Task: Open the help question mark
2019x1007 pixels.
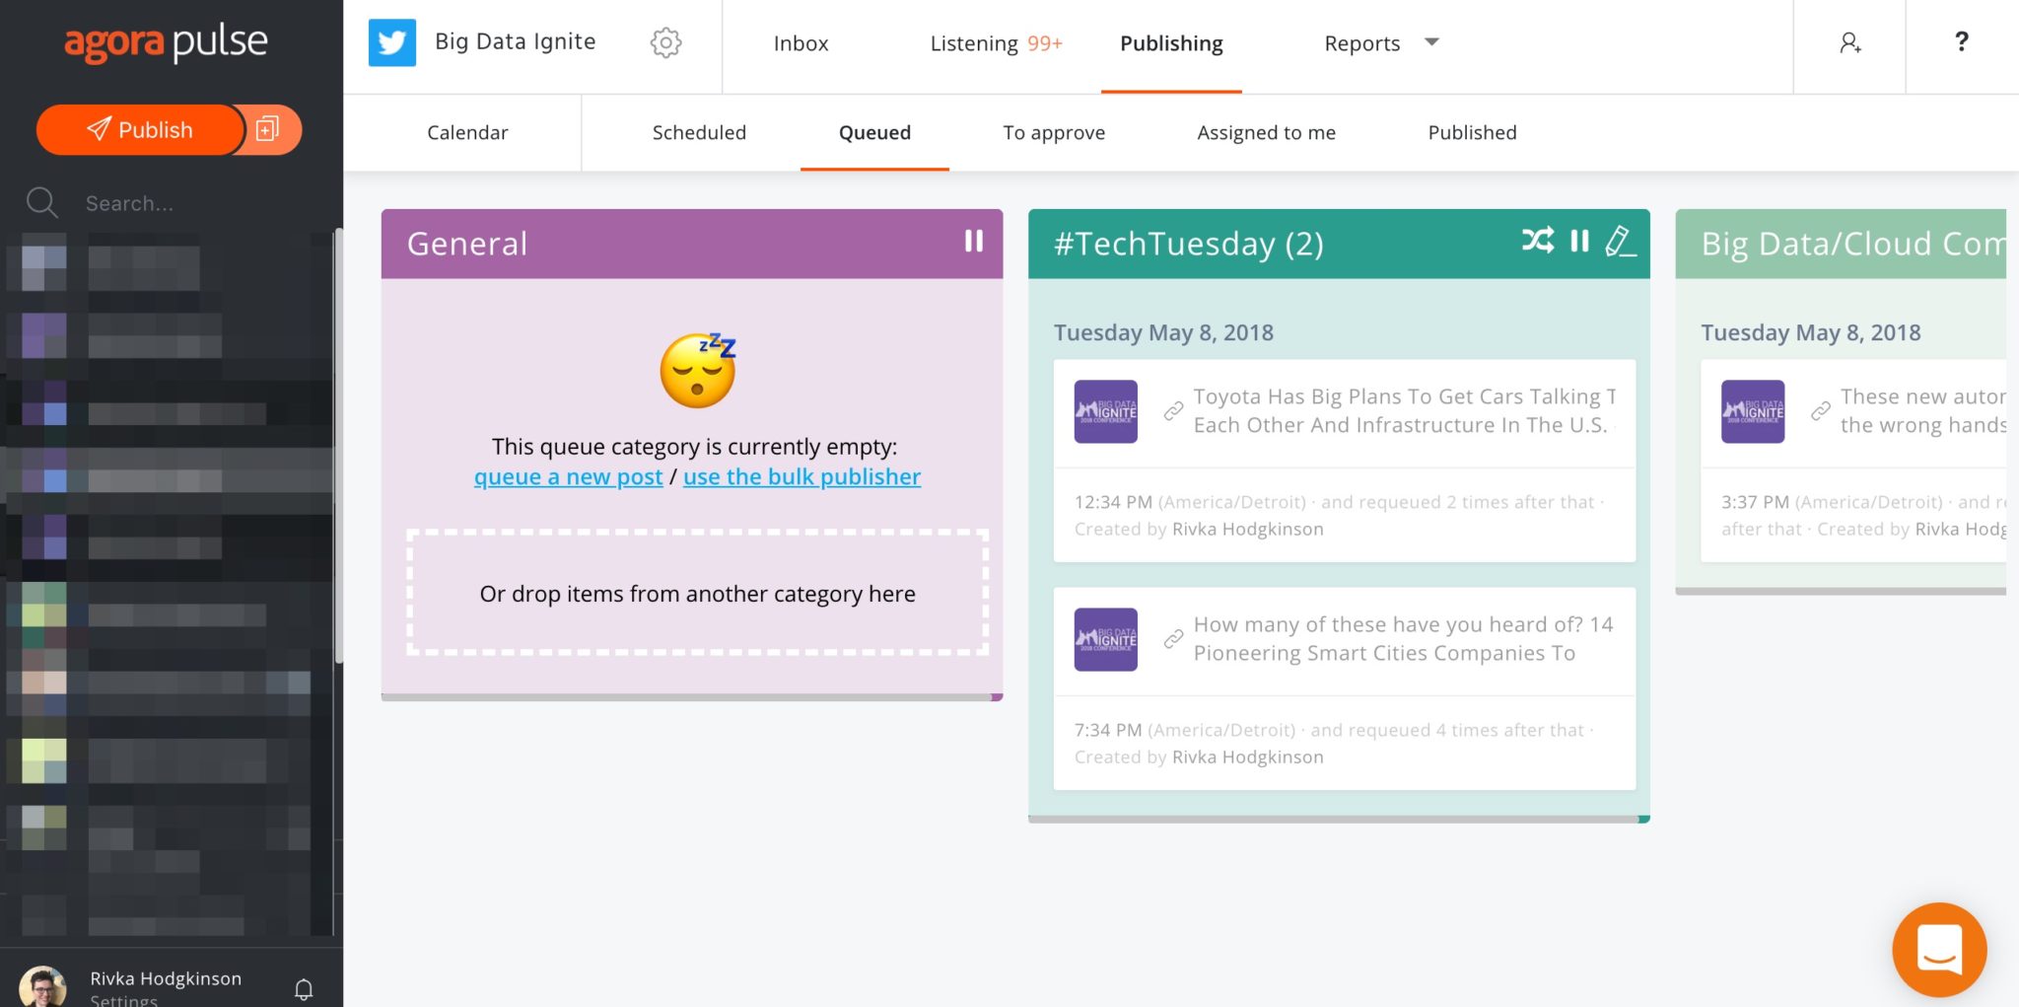Action: [1962, 41]
